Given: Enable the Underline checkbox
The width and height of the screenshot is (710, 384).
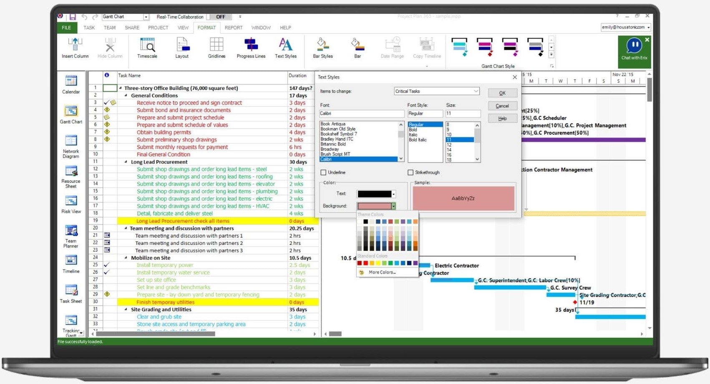Looking at the screenshot, I should [323, 172].
